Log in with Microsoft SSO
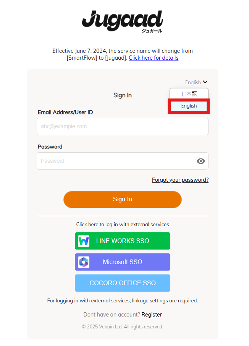Viewport: 249px width, 346px height. 123,262
